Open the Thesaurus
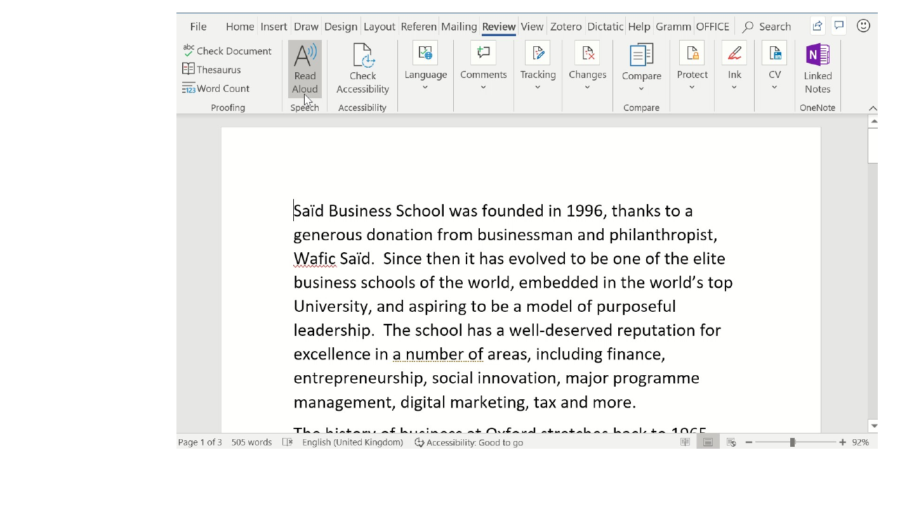914x514 pixels. [212, 69]
